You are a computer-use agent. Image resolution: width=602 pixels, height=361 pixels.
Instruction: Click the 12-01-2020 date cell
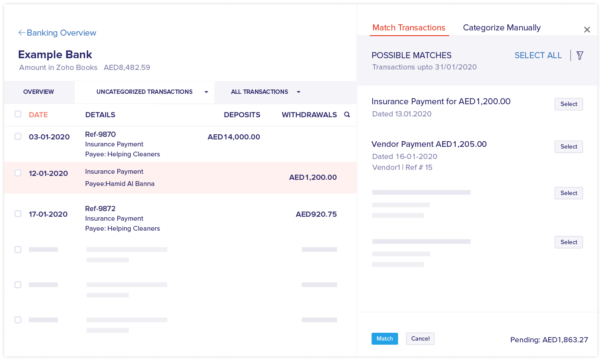coord(48,173)
